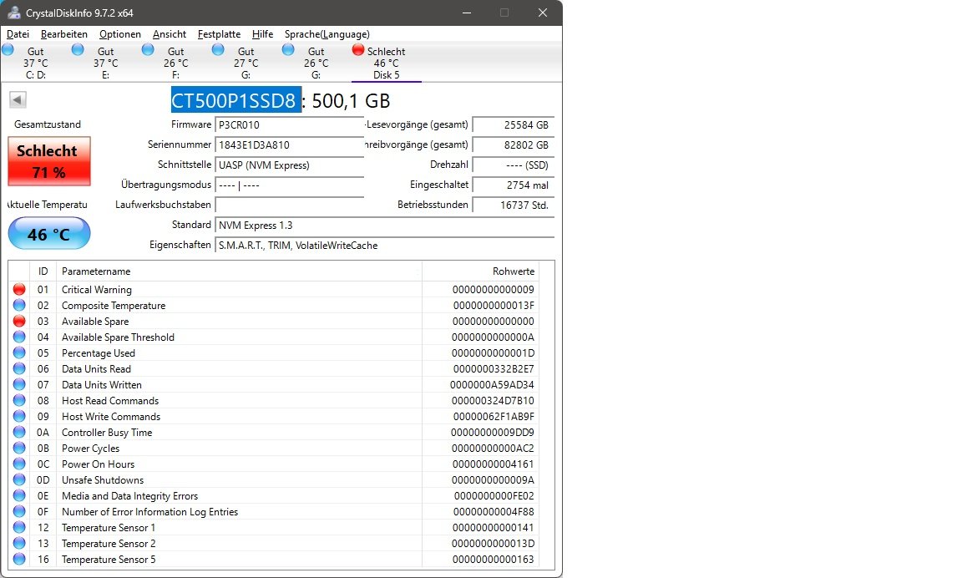Open the Bearbeiten menu

(x=63, y=34)
